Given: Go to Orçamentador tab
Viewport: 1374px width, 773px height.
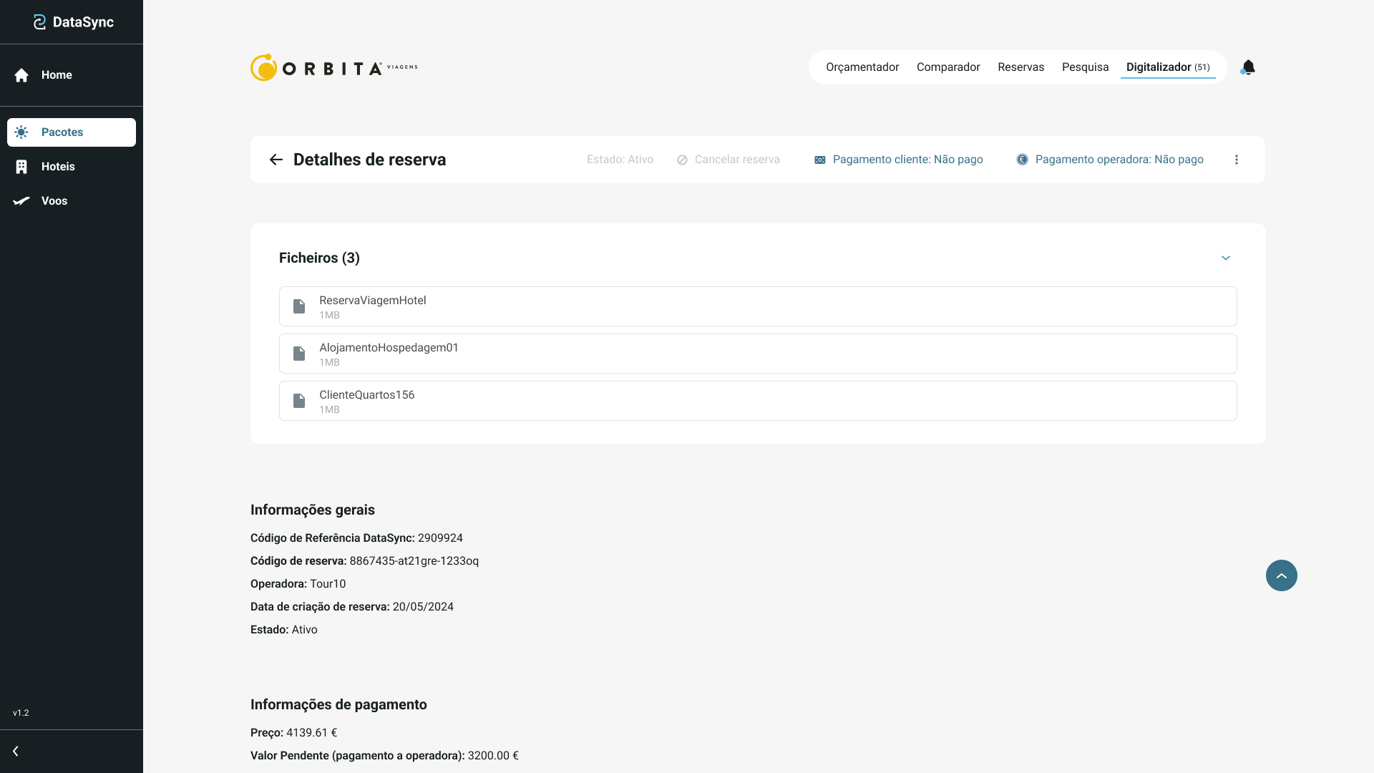Looking at the screenshot, I should pos(862,67).
